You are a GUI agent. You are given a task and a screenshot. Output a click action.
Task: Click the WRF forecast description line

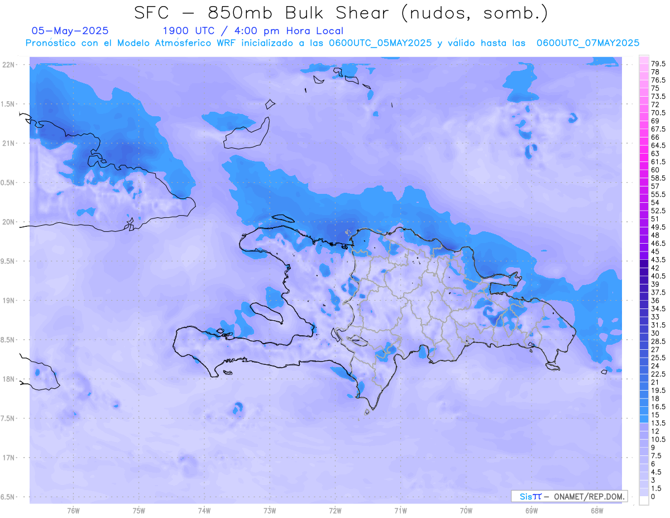point(332,42)
